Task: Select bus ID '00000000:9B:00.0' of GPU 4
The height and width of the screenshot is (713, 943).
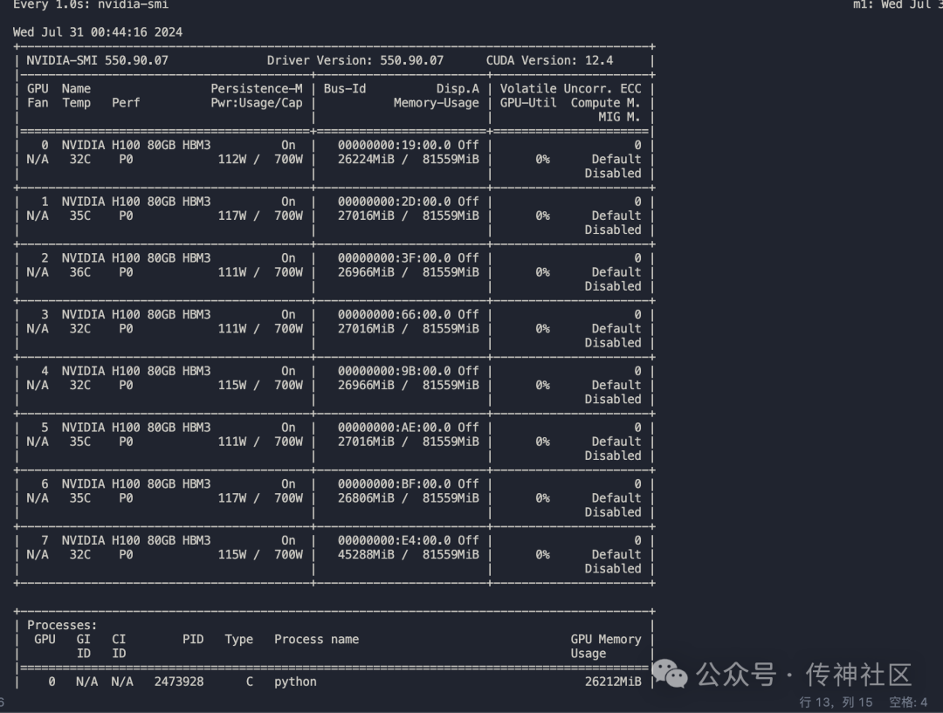Action: click(x=394, y=372)
